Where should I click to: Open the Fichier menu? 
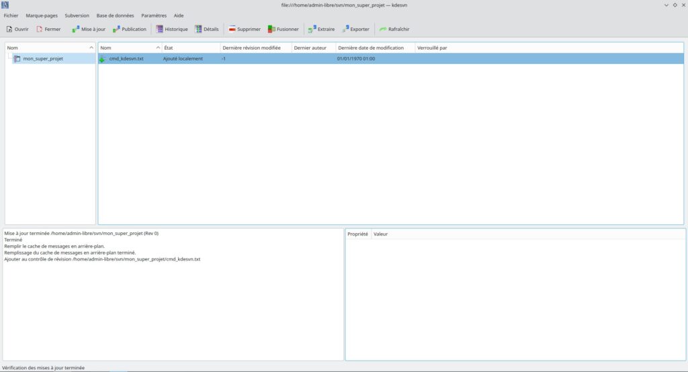click(11, 15)
